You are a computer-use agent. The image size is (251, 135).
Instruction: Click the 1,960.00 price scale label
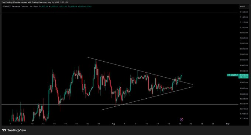244,66
